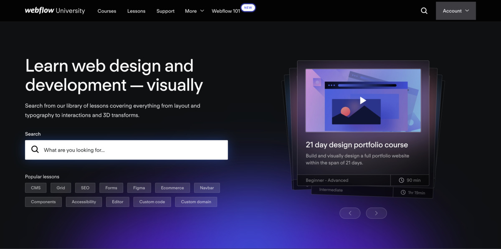
Task: Select the Forms popular lesson tag
Action: (x=111, y=188)
